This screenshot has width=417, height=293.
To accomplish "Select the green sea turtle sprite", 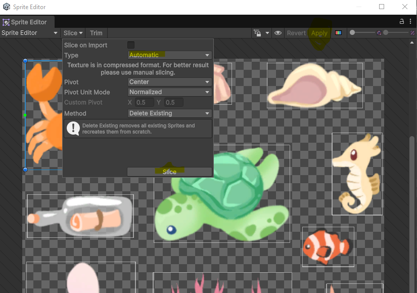I will pos(222,194).
